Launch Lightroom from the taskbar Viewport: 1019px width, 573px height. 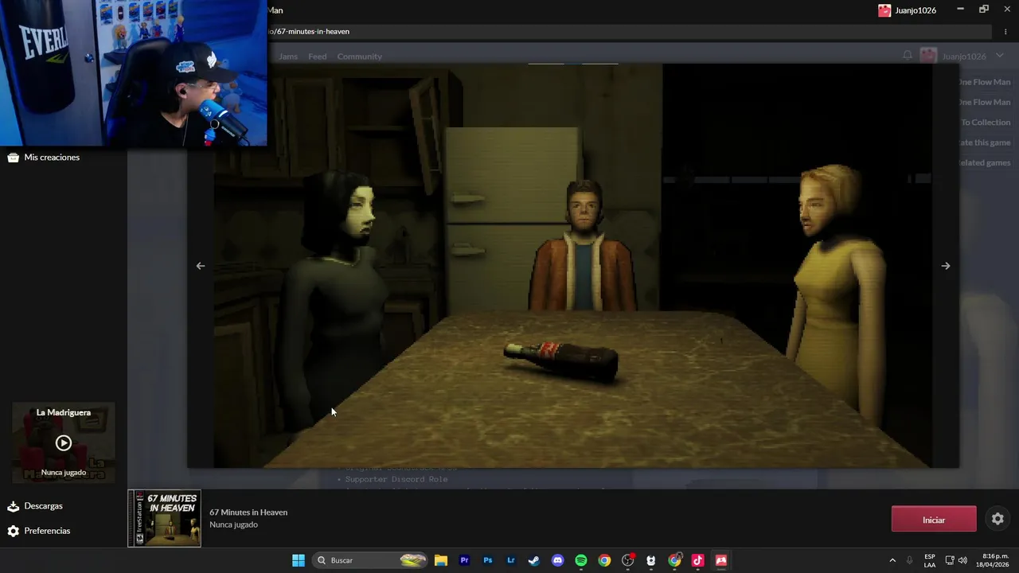pyautogui.click(x=511, y=560)
